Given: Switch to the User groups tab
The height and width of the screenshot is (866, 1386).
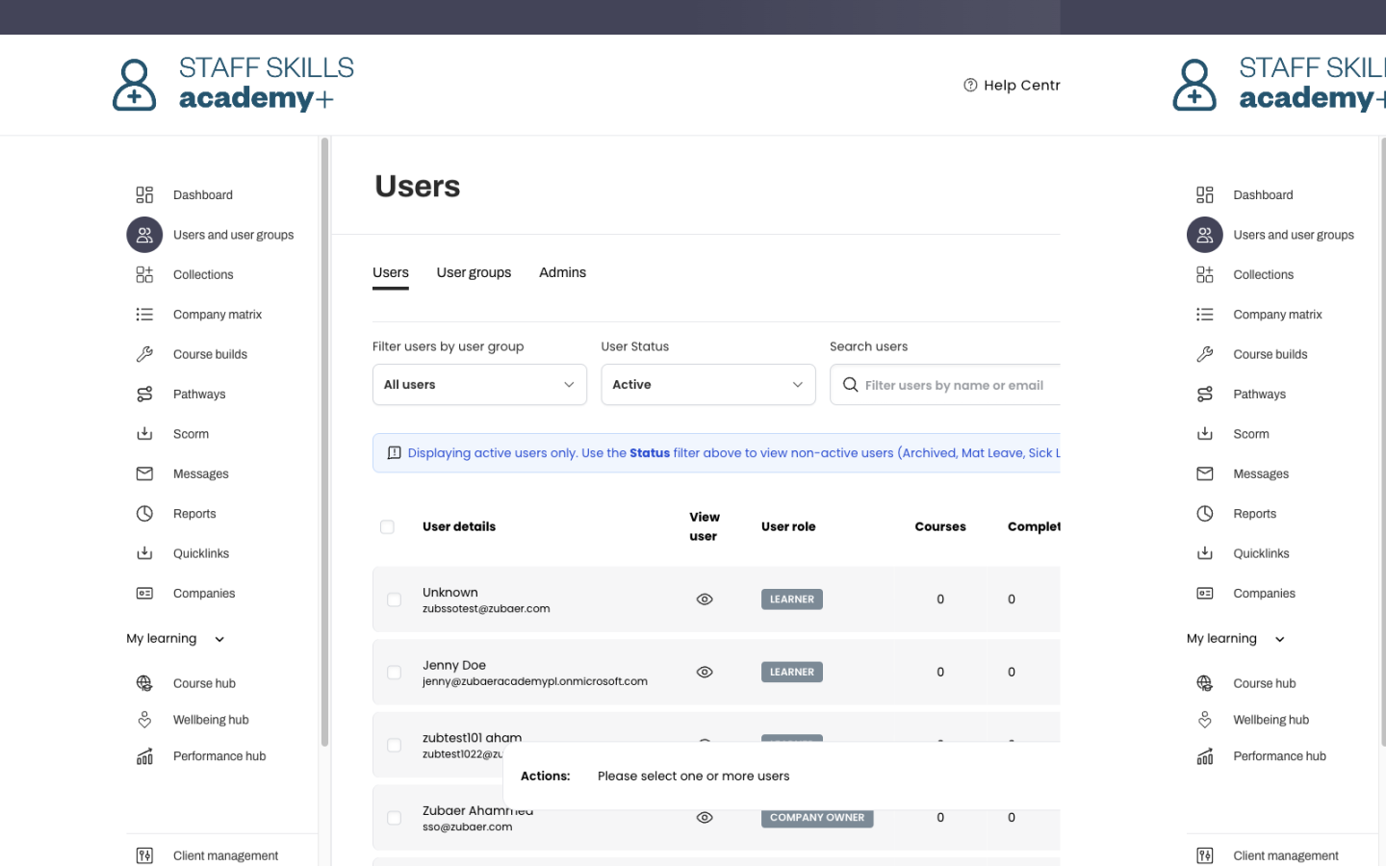Looking at the screenshot, I should (x=474, y=272).
